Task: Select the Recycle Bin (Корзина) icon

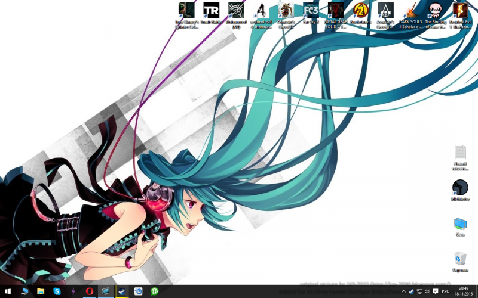Action: click(460, 262)
